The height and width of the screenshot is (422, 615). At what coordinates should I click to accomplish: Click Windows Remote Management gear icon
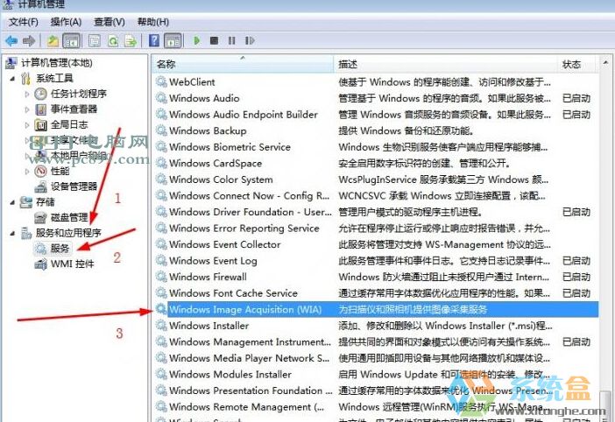point(161,407)
